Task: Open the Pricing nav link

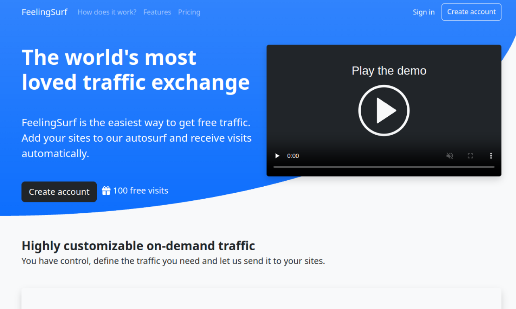Action: 189,12
